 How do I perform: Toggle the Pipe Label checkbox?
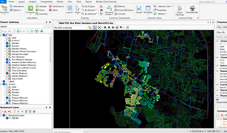(7, 38)
